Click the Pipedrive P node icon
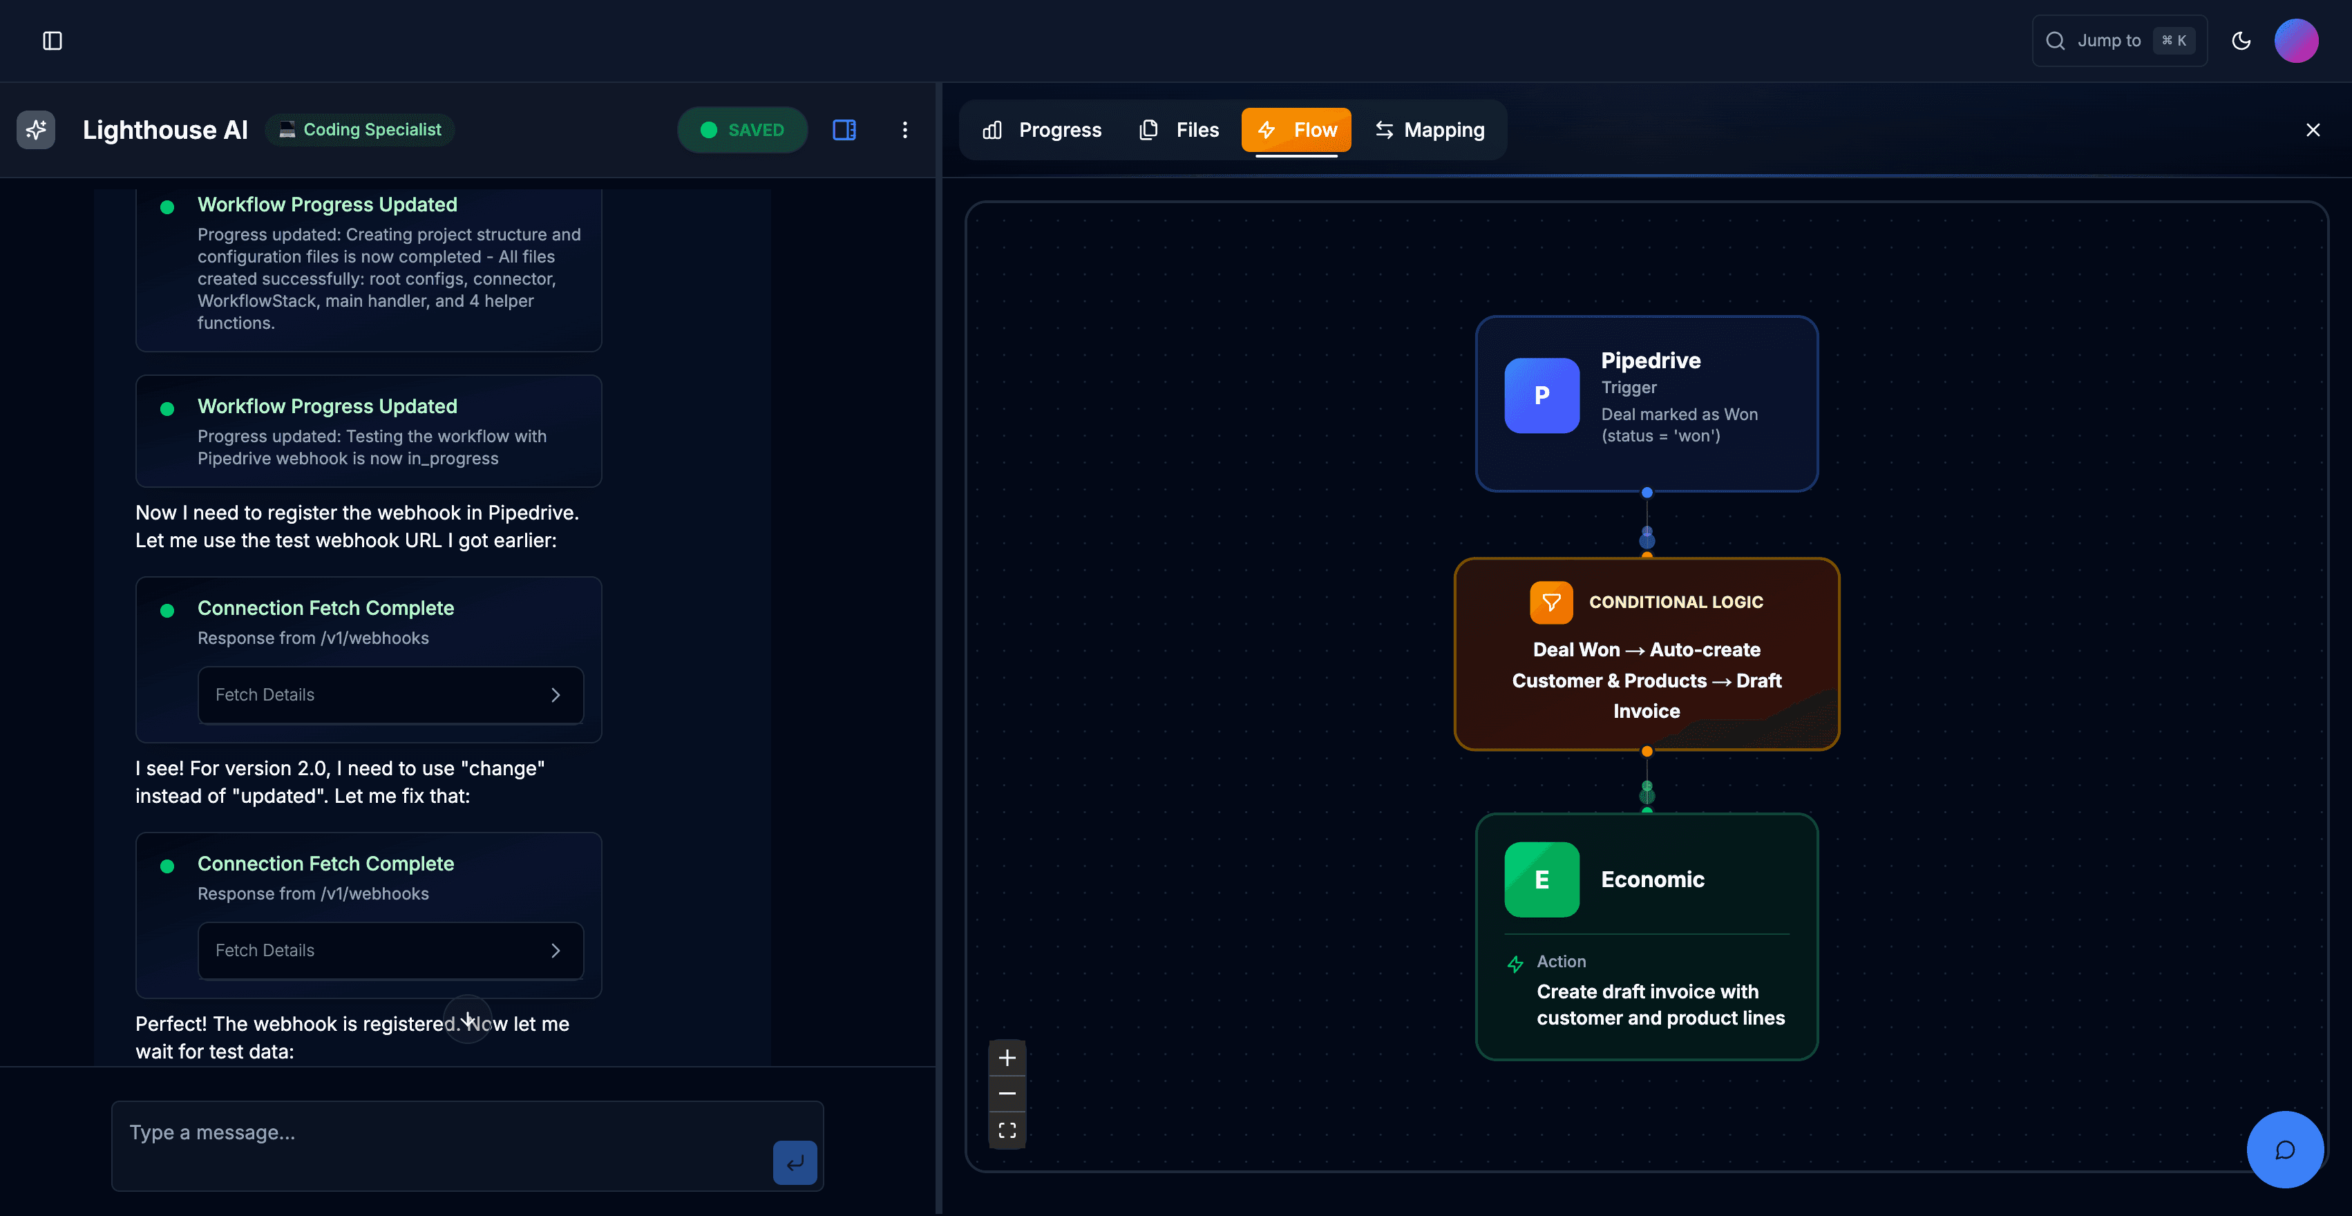This screenshot has height=1216, width=2352. point(1542,395)
